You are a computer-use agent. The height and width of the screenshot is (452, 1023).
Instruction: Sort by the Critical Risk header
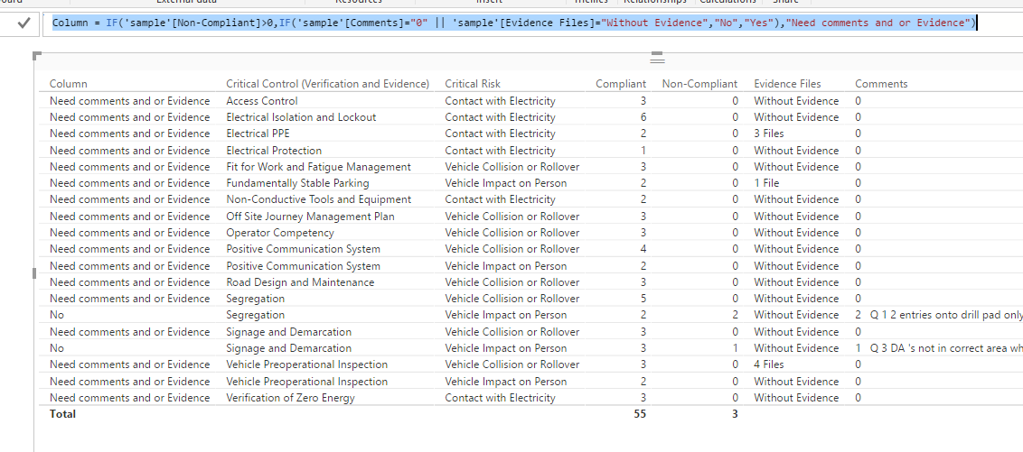tap(473, 84)
